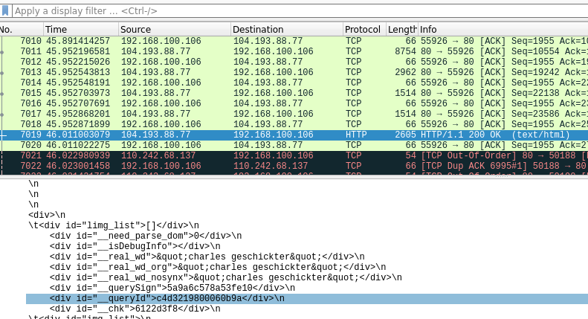Select packet 7020 row
The image size is (588, 319).
[x=294, y=145]
